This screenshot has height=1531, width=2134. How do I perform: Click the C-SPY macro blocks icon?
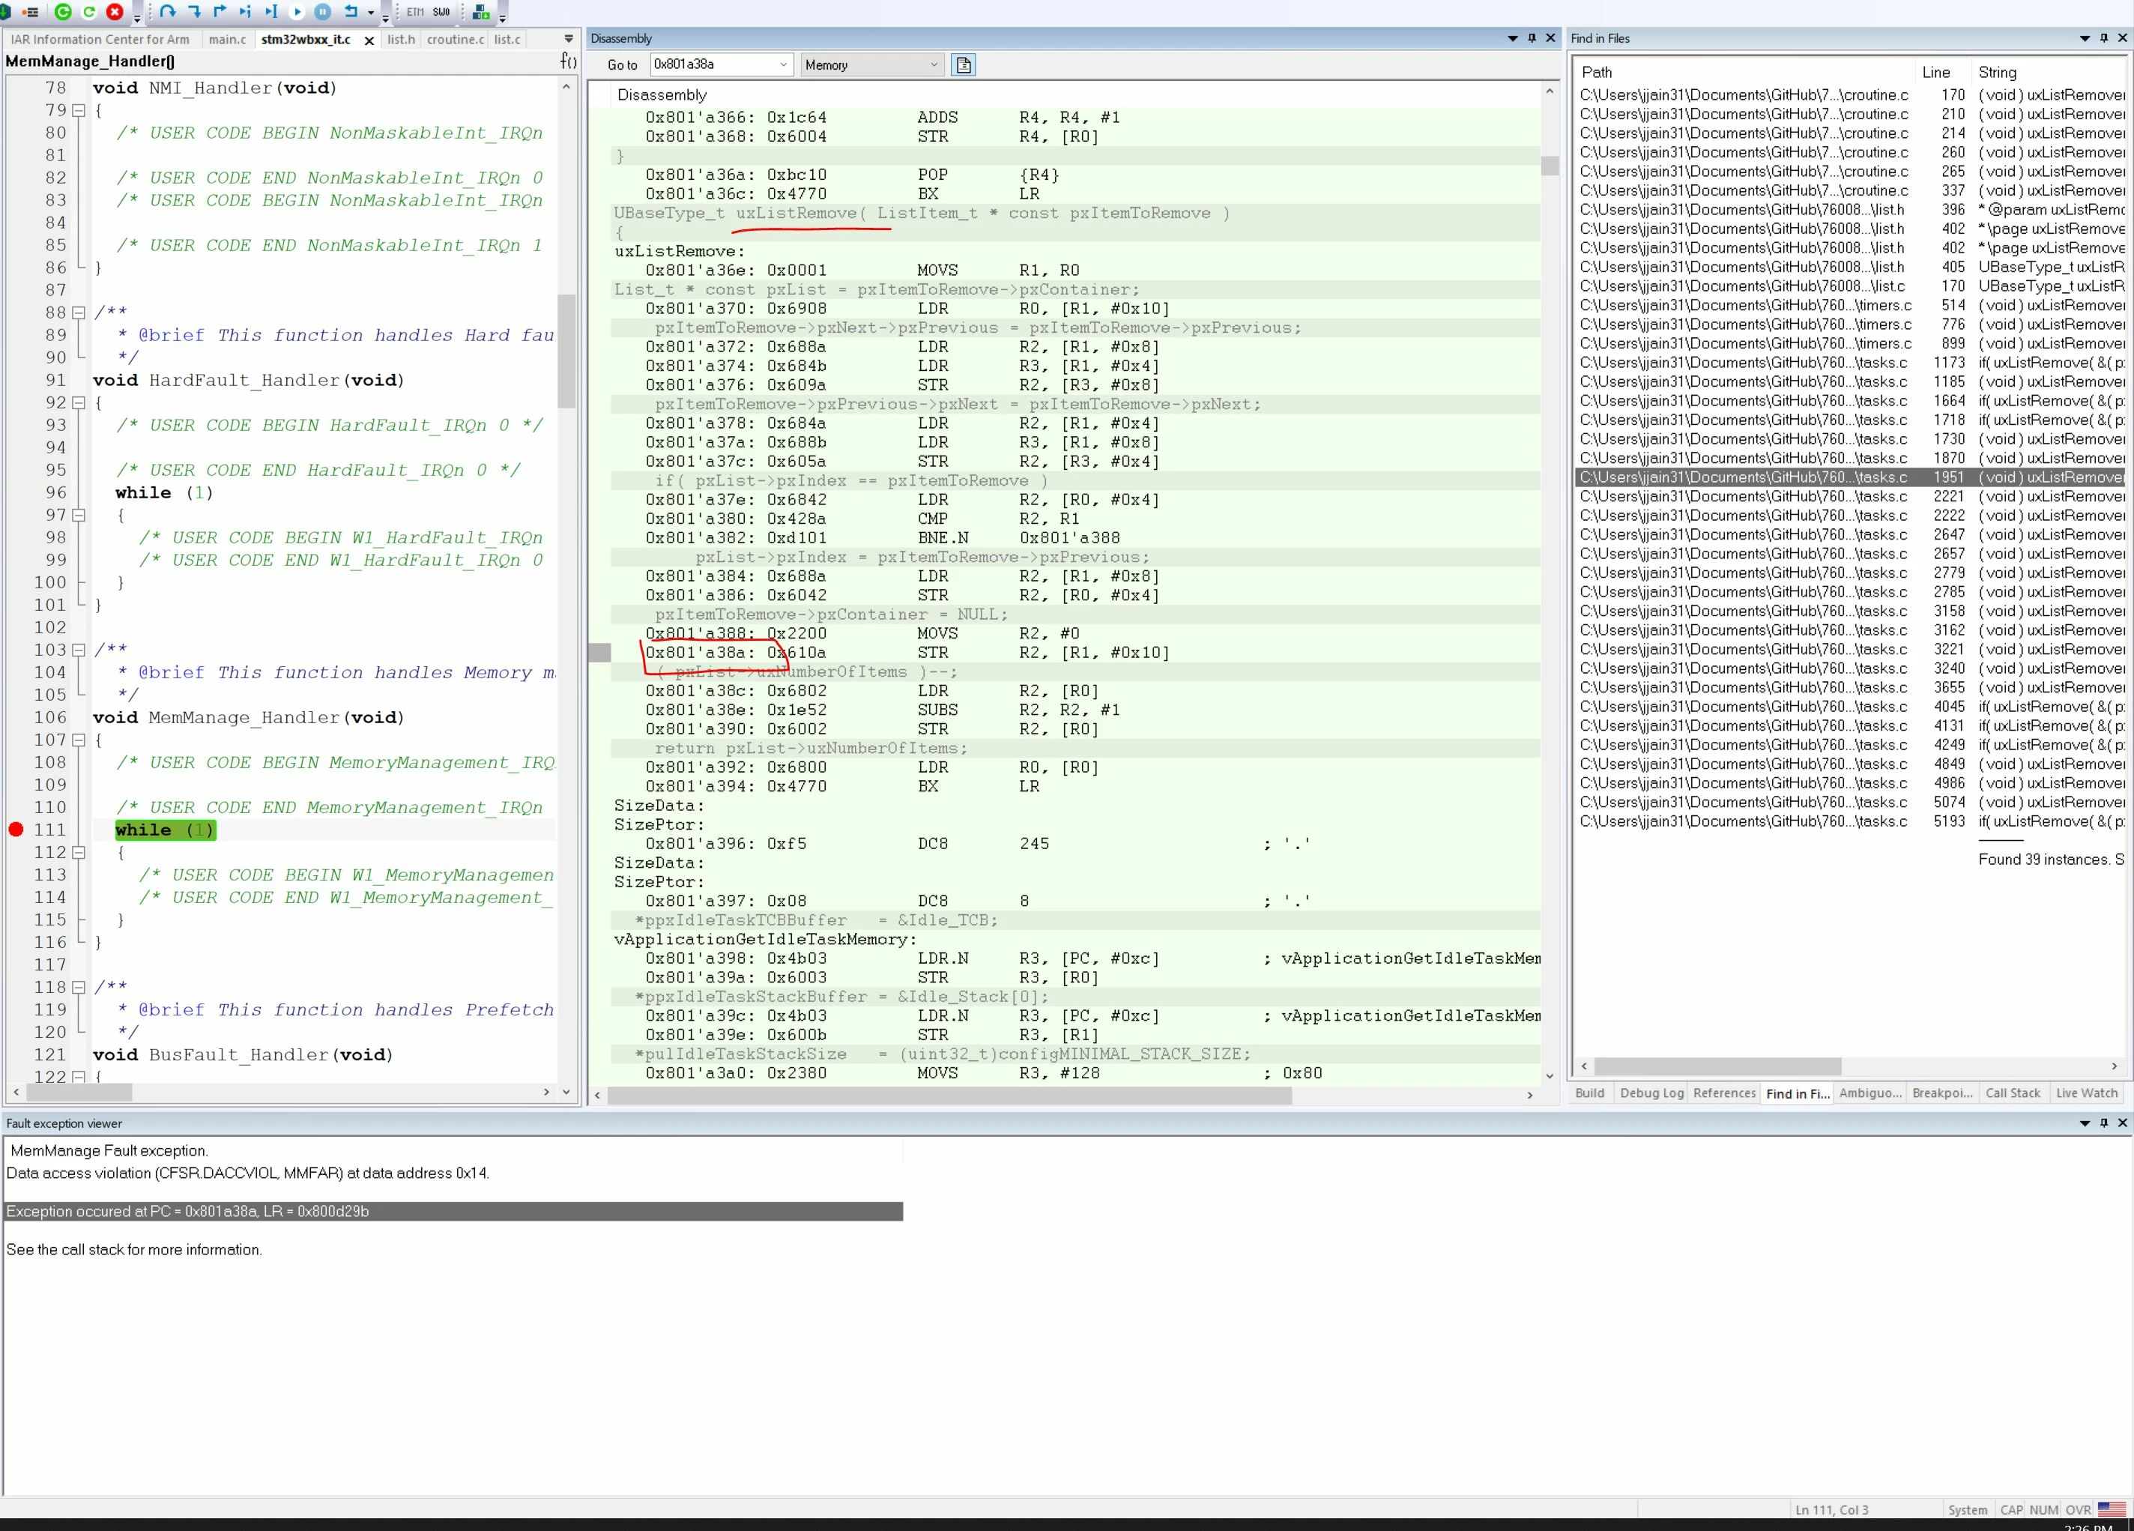[x=481, y=12]
